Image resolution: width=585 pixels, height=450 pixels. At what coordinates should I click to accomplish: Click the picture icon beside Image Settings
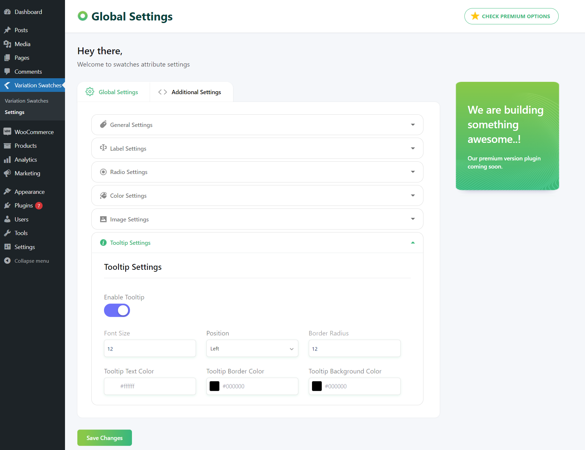[x=103, y=219]
